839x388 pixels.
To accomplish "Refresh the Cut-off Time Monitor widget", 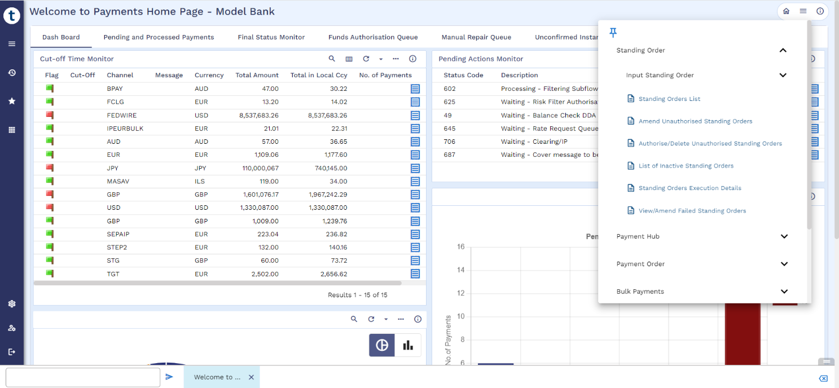I will coord(366,59).
